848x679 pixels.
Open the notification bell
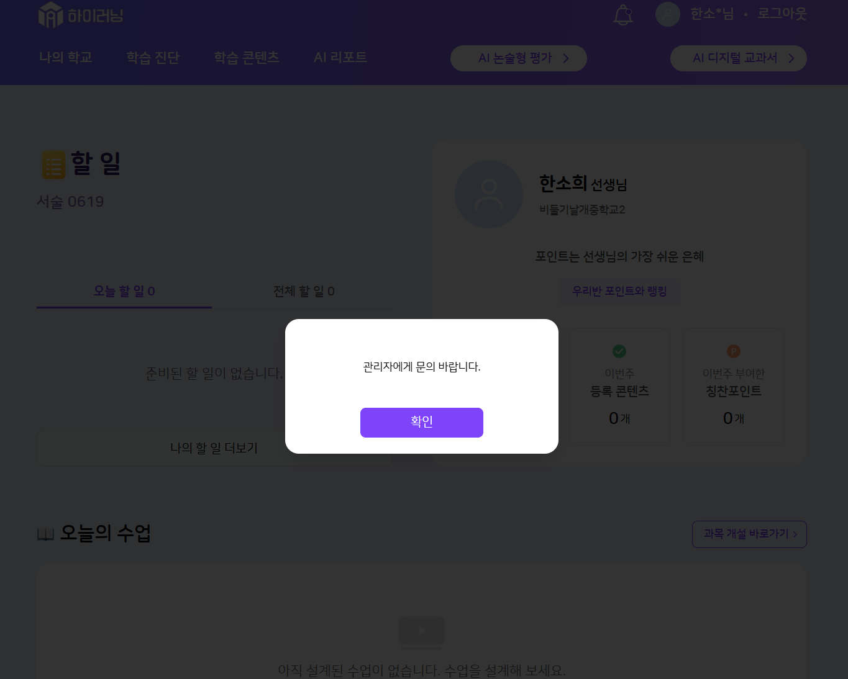click(x=623, y=15)
